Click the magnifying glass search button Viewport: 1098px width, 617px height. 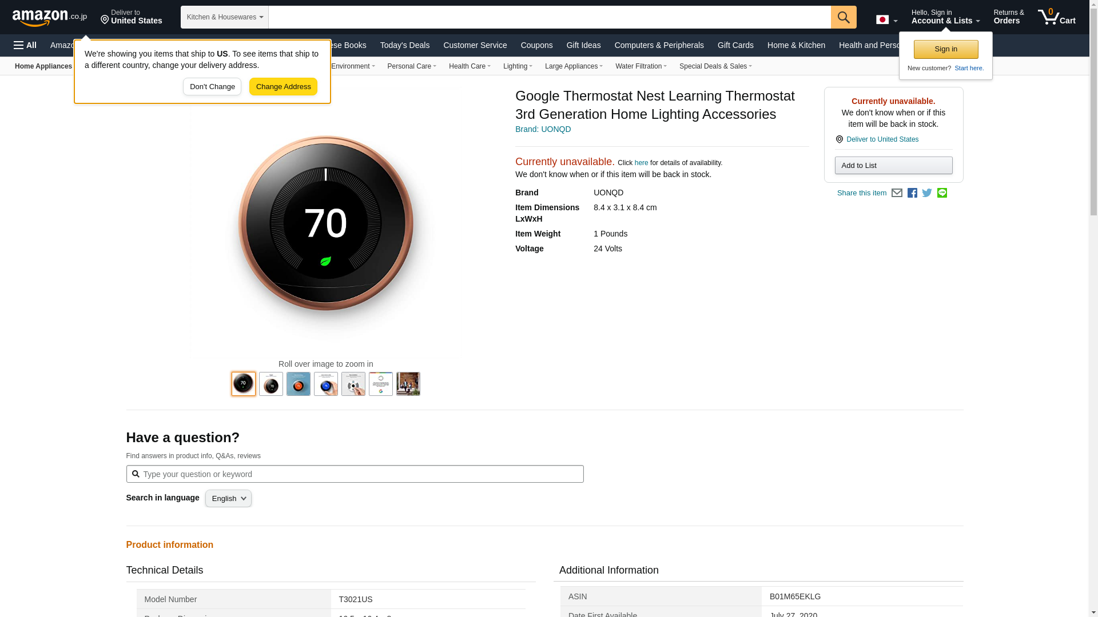[x=843, y=17]
